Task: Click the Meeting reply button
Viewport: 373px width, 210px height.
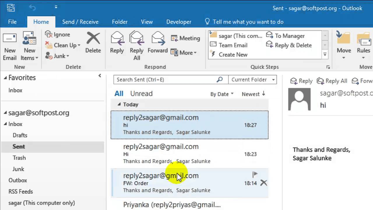Action: tap(185, 38)
